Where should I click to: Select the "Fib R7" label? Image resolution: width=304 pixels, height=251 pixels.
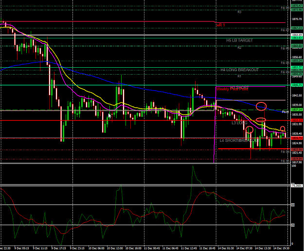pos(285,30)
